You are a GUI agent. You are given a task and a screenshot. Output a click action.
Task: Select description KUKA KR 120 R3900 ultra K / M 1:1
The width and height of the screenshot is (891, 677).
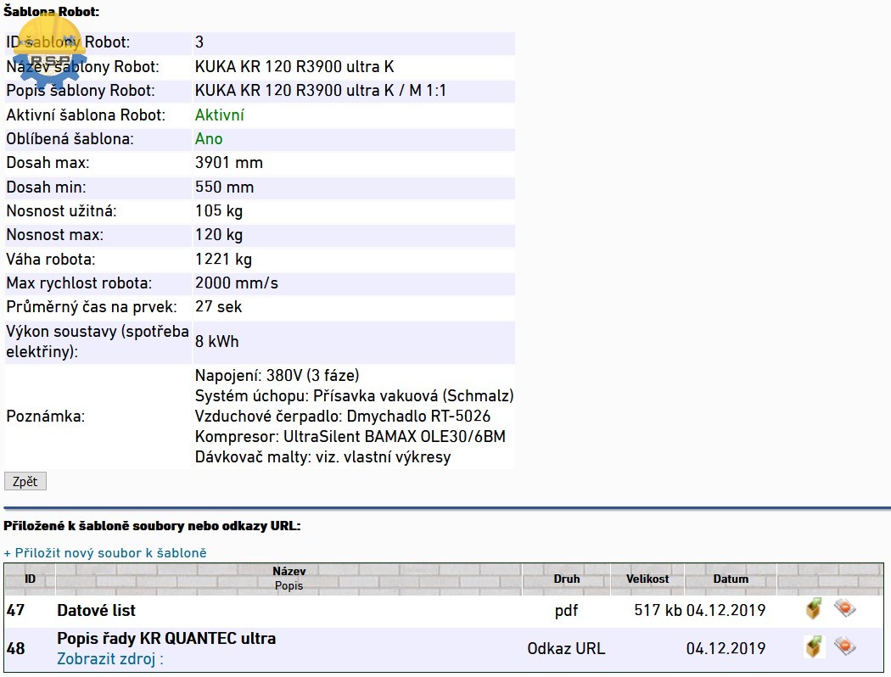click(x=321, y=91)
